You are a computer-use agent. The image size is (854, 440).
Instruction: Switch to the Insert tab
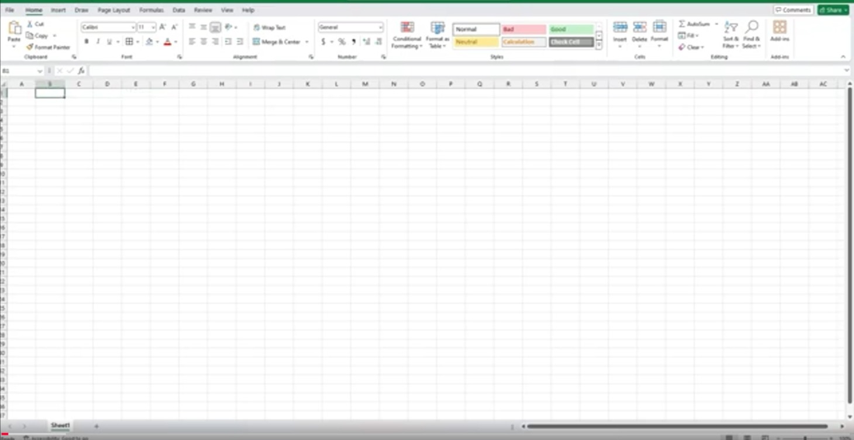(x=58, y=10)
